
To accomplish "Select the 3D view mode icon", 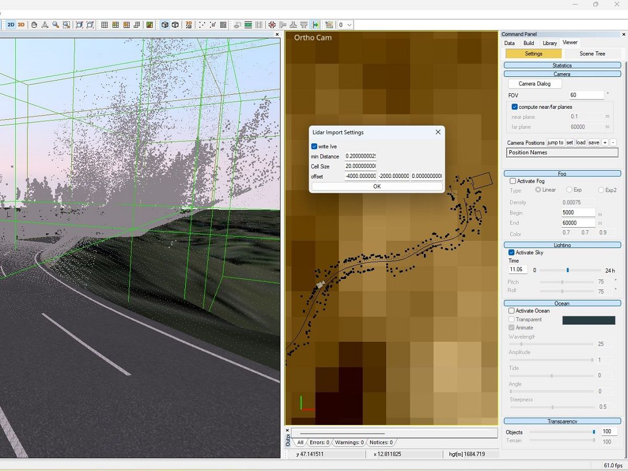I will (x=20, y=25).
